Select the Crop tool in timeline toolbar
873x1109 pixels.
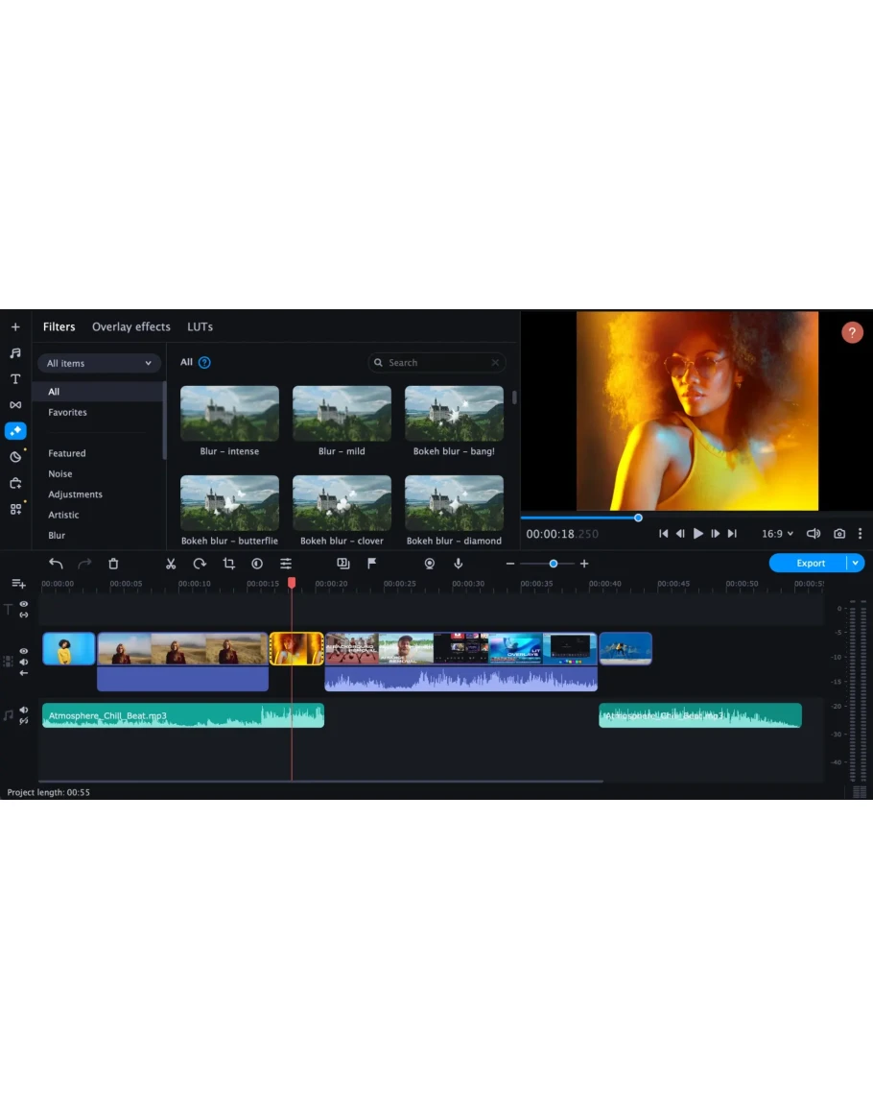228,564
